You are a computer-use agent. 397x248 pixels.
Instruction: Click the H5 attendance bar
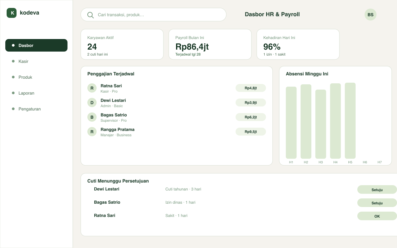tap(350, 121)
